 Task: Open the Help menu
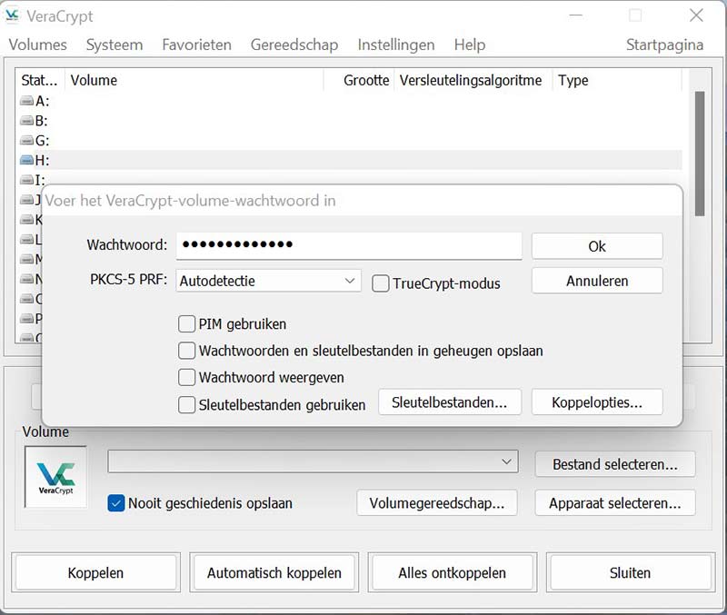pos(470,45)
